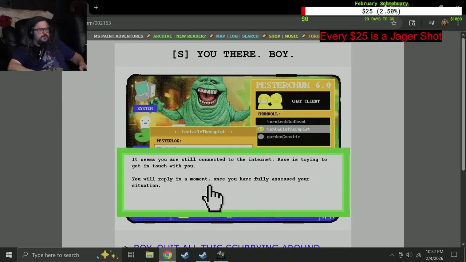This screenshot has width=466, height=262.
Task: Click the first Steam icon in taskbar
Action: (185, 255)
